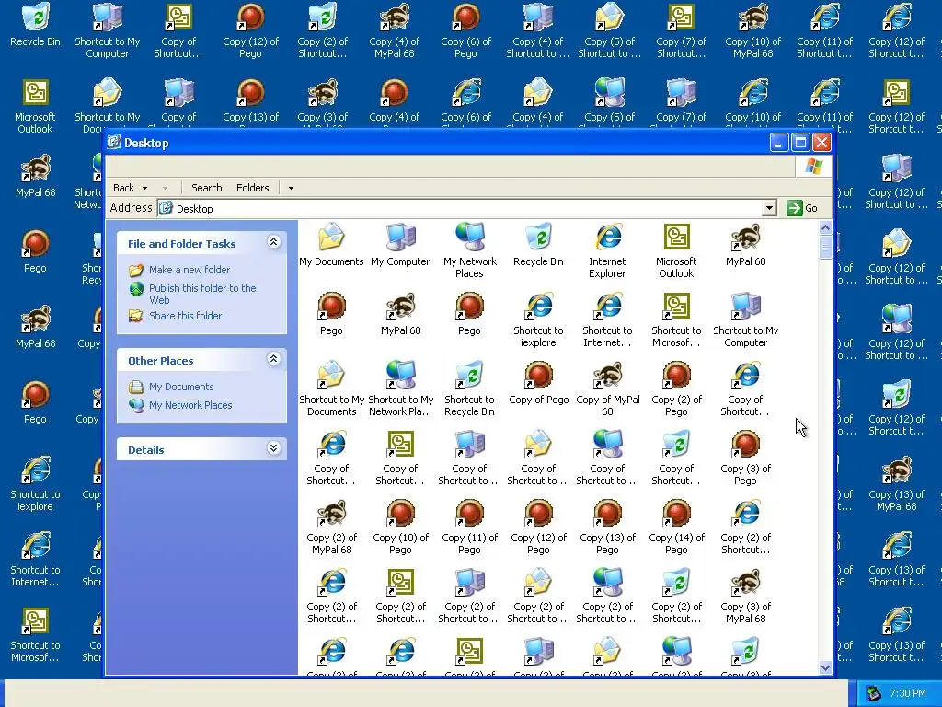Click Search in the Explorer toolbar
The width and height of the screenshot is (942, 707).
[x=207, y=188]
